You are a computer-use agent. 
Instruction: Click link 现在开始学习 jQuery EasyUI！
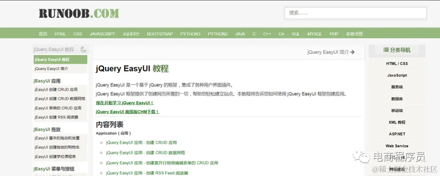[125, 103]
